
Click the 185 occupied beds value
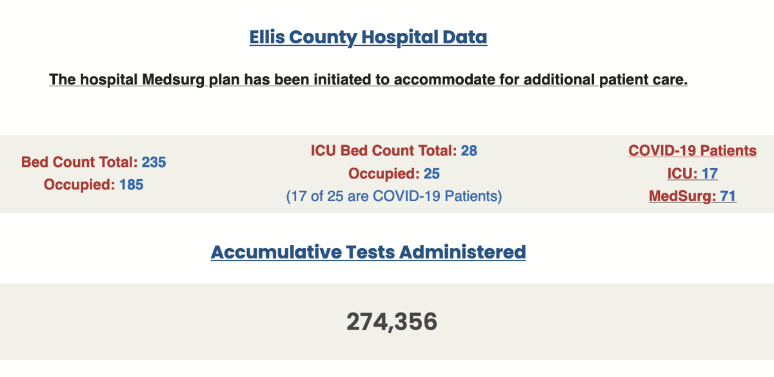point(132,185)
